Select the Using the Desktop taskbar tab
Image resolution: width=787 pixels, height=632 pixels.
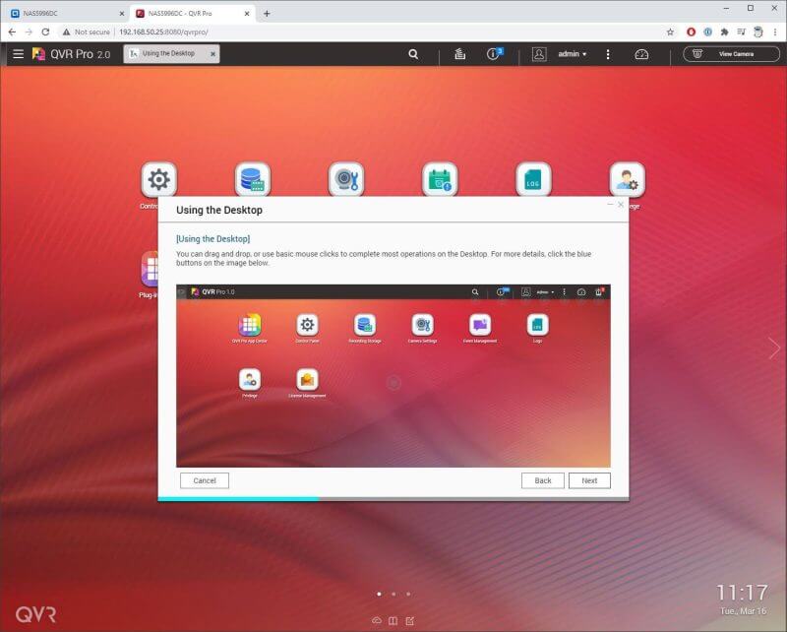click(171, 53)
